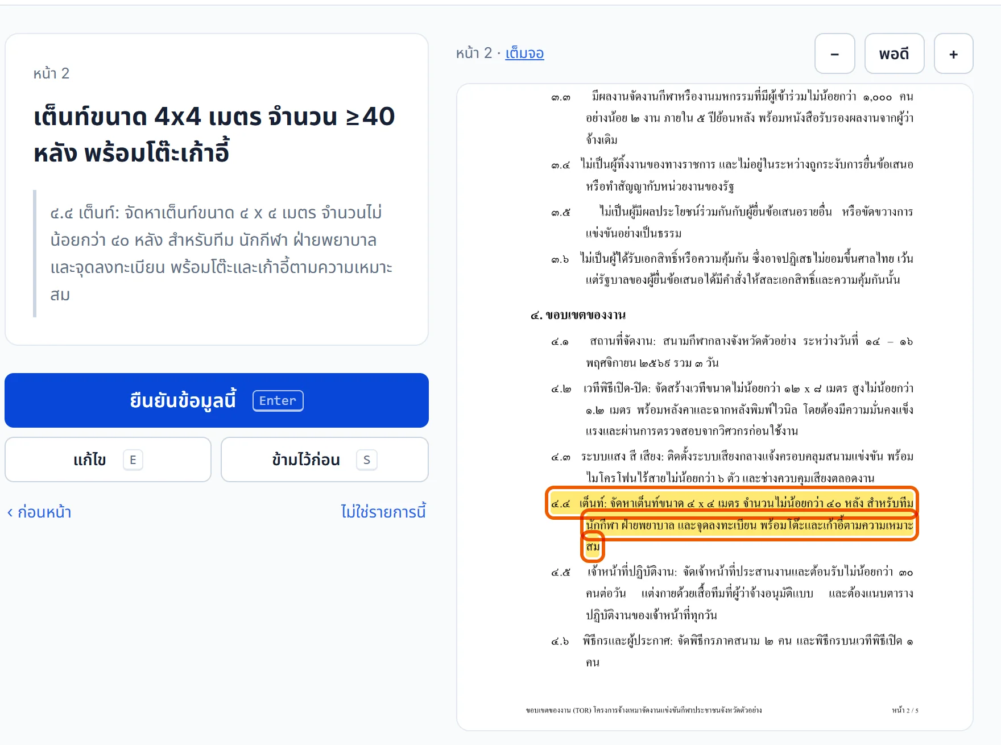
Task: Click the document footer page number หน้า 2 / 5
Action: [905, 710]
